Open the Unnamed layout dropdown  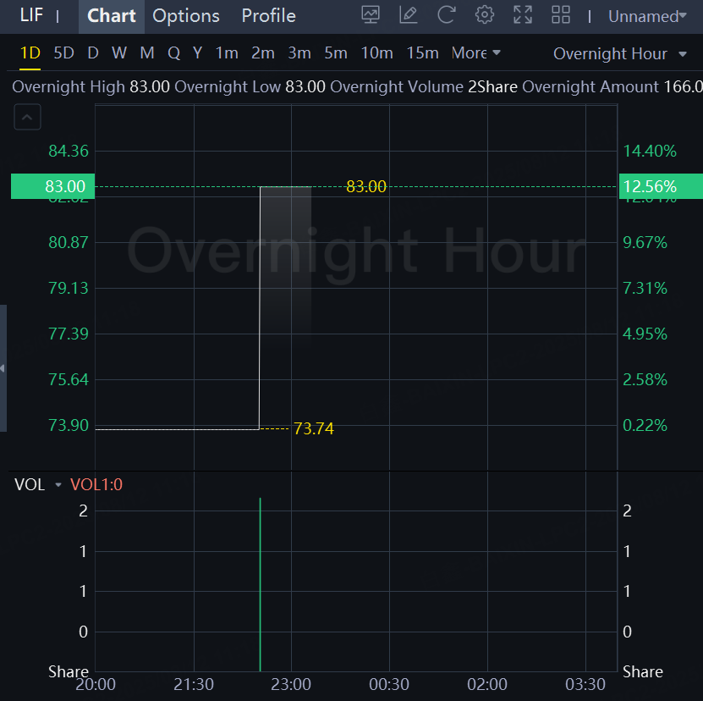point(647,16)
